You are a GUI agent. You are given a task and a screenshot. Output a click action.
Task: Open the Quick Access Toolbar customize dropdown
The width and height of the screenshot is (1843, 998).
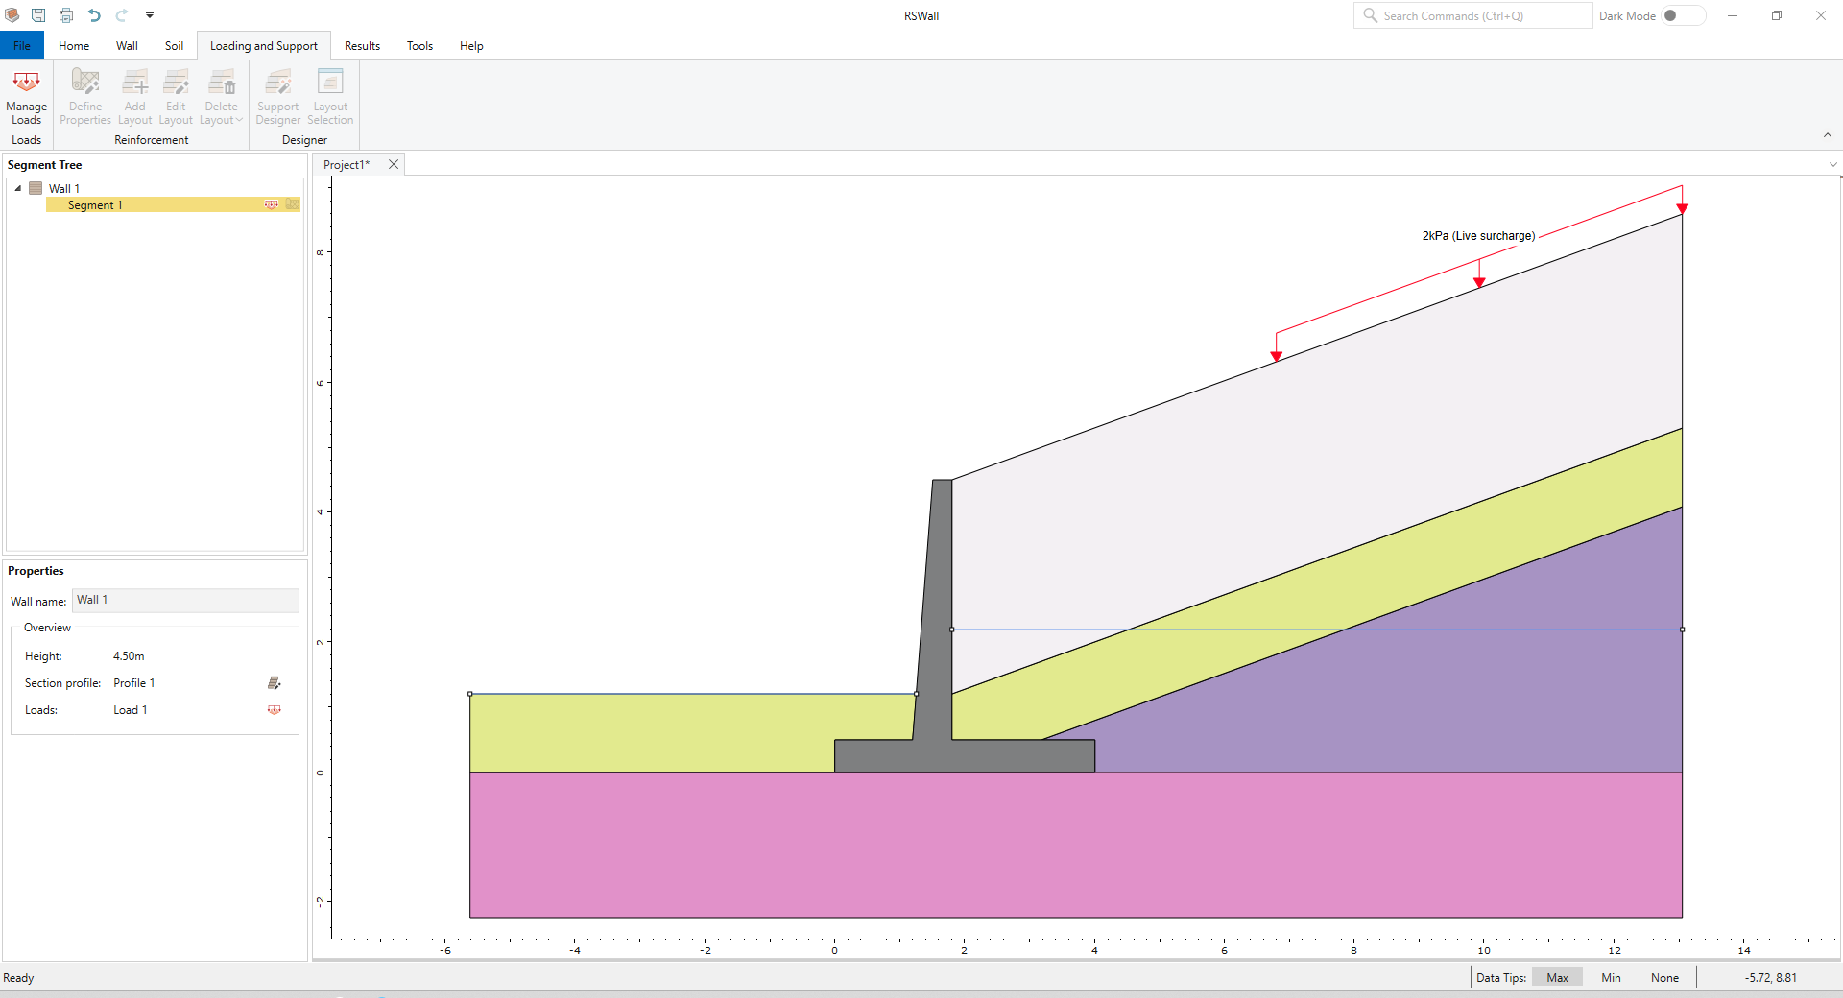tap(150, 15)
